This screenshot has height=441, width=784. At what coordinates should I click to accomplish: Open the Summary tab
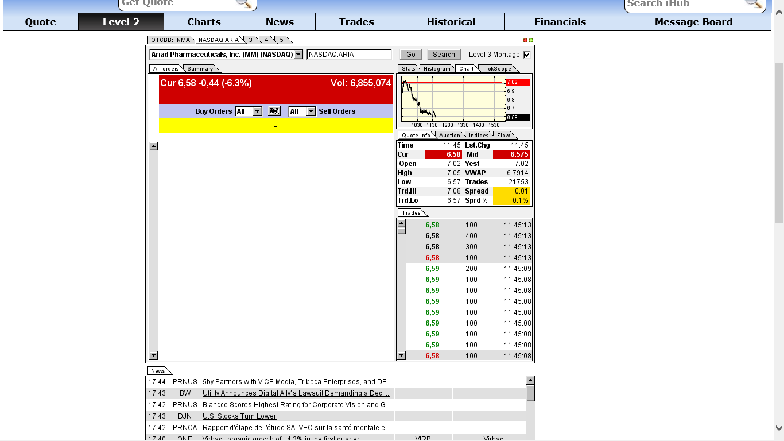tap(199, 68)
